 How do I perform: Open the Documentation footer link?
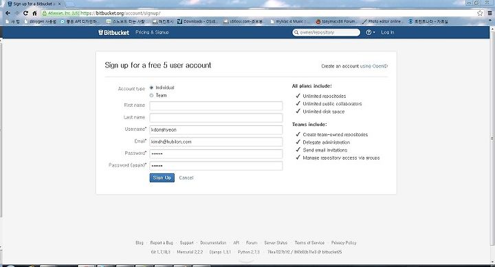tap(213, 243)
